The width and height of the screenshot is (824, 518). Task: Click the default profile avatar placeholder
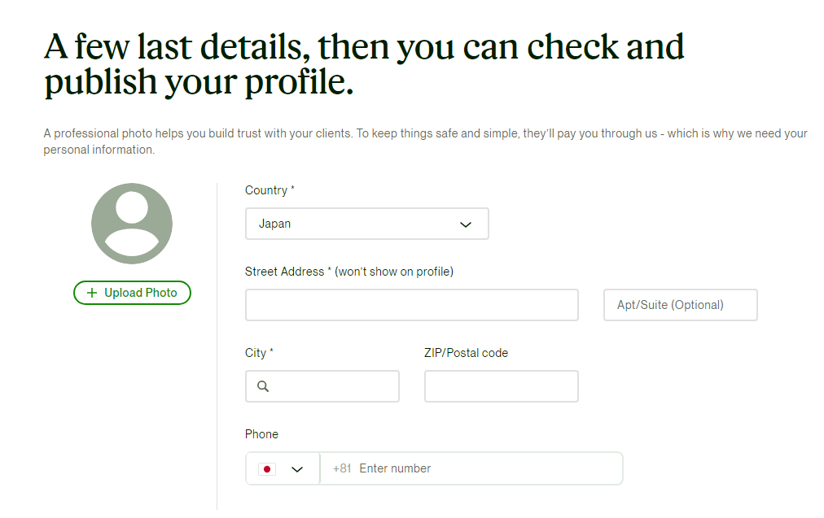[132, 224]
